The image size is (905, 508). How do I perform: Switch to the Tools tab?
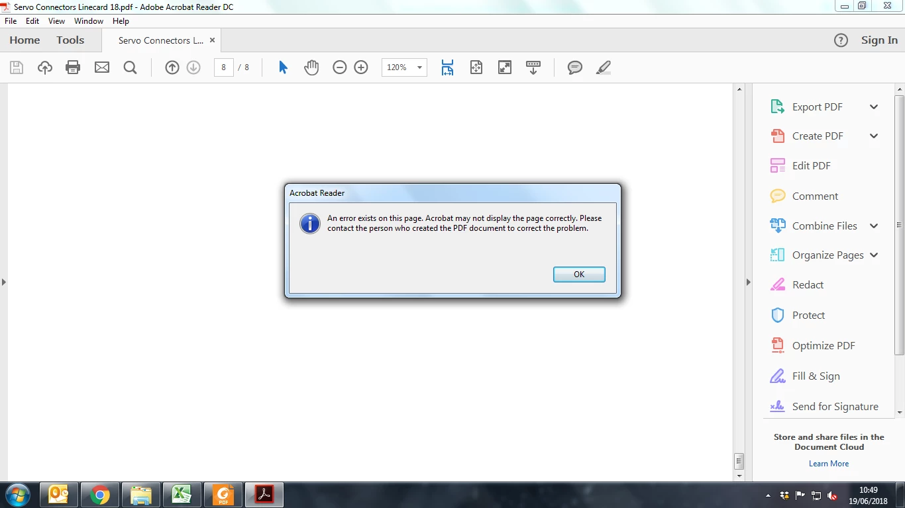pos(70,40)
